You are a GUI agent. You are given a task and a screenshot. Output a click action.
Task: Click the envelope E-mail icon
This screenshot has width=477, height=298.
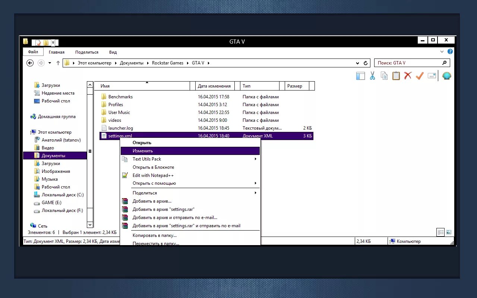432,76
